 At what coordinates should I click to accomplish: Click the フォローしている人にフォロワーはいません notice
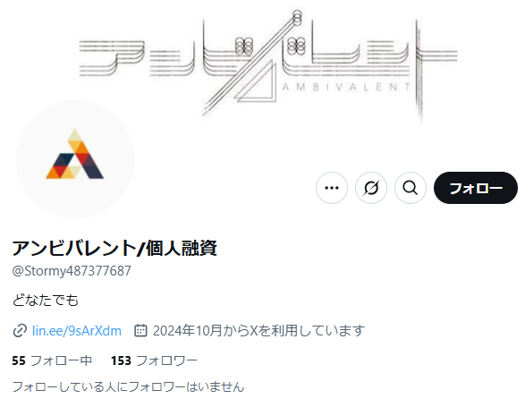pos(128,387)
